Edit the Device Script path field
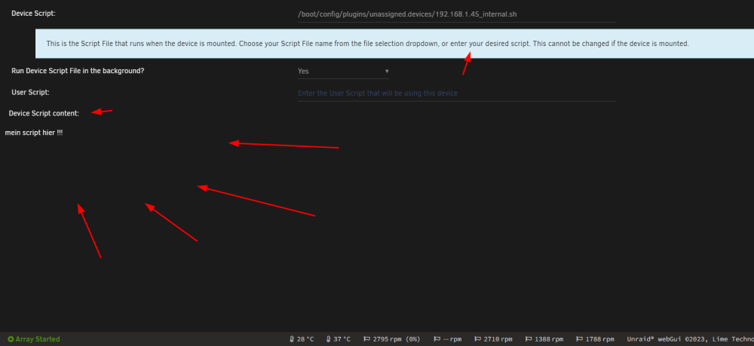 457,14
